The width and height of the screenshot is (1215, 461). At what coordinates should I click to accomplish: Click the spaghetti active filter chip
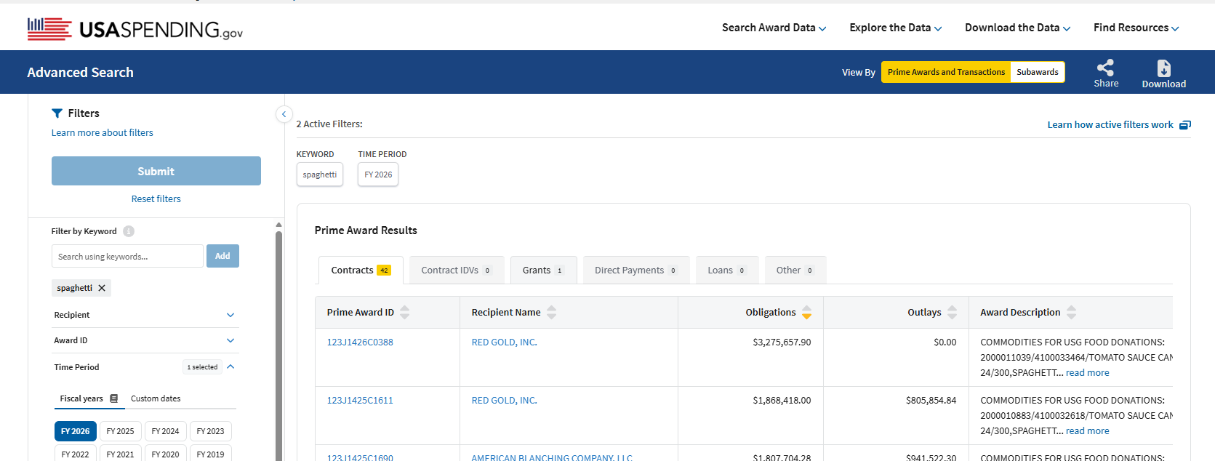[320, 175]
